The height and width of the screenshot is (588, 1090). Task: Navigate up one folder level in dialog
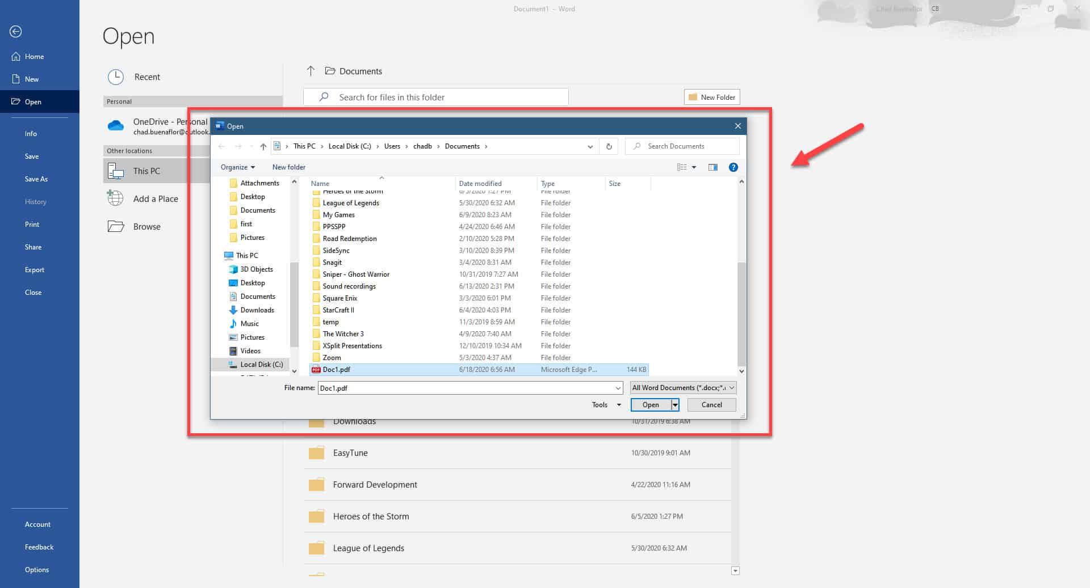coord(263,146)
